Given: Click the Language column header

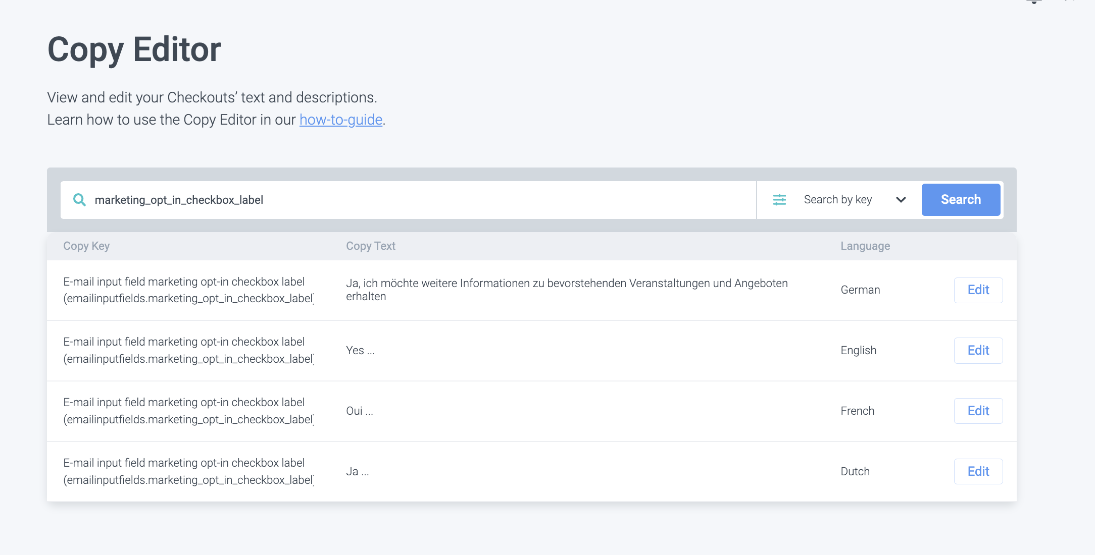Looking at the screenshot, I should point(865,246).
